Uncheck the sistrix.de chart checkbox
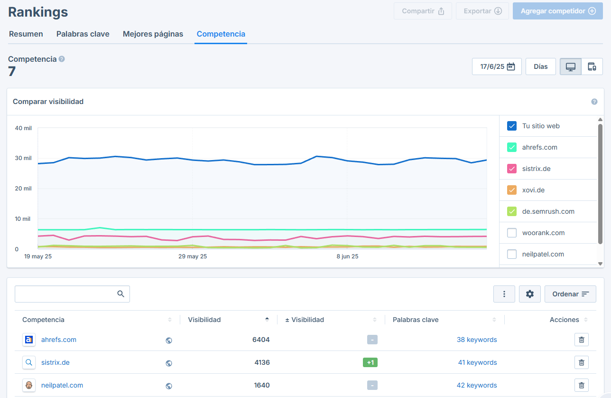Image resolution: width=611 pixels, height=398 pixels. point(512,169)
